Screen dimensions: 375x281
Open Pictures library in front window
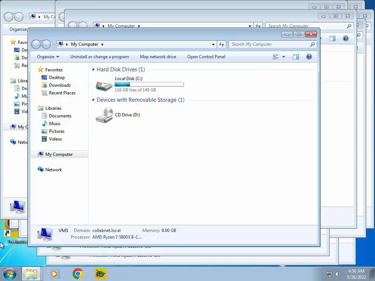point(57,131)
